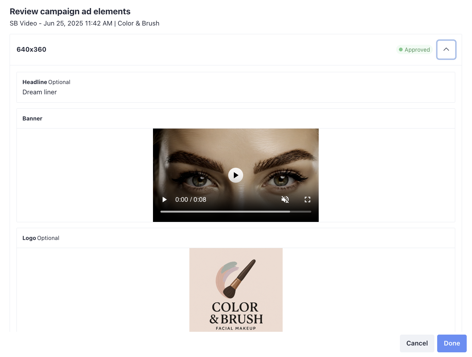The width and height of the screenshot is (472, 357).
Task: Click the small play icon in video controls
Action: 164,200
